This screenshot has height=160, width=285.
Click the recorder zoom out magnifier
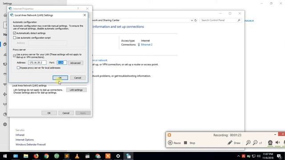click(255, 143)
